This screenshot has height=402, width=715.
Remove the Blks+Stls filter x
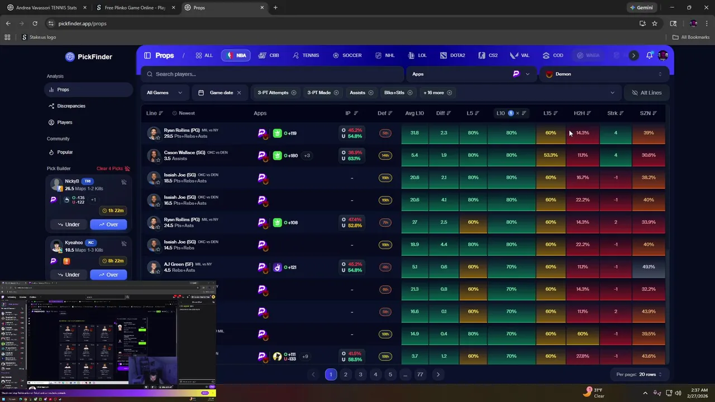(410, 93)
